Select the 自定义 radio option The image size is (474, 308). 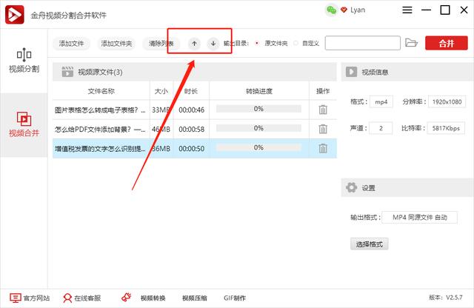click(296, 43)
